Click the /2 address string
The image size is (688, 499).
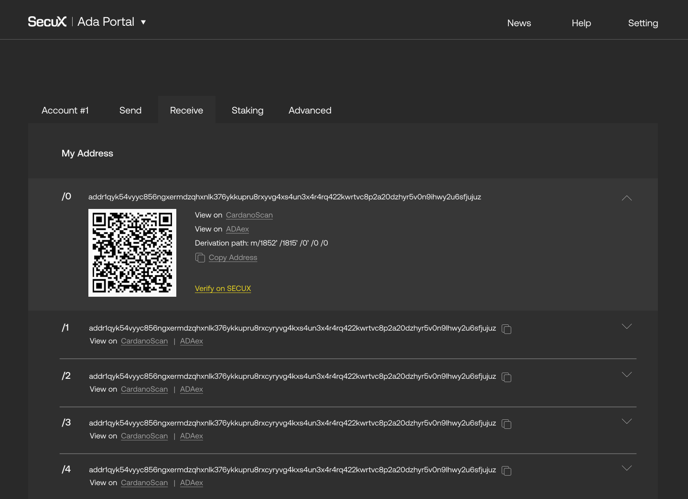point(292,376)
